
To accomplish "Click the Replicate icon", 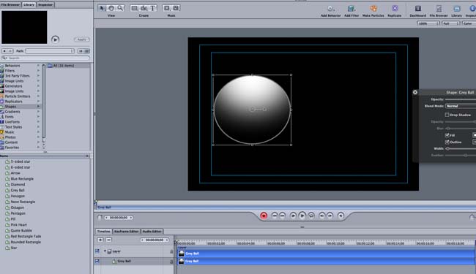I will pyautogui.click(x=395, y=9).
